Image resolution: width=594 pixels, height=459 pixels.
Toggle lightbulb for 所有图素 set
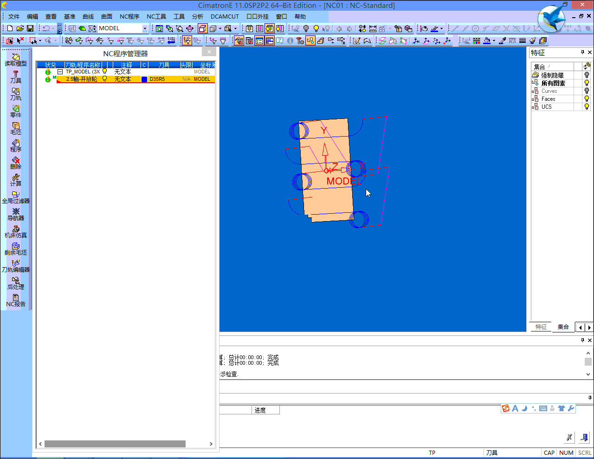click(587, 83)
